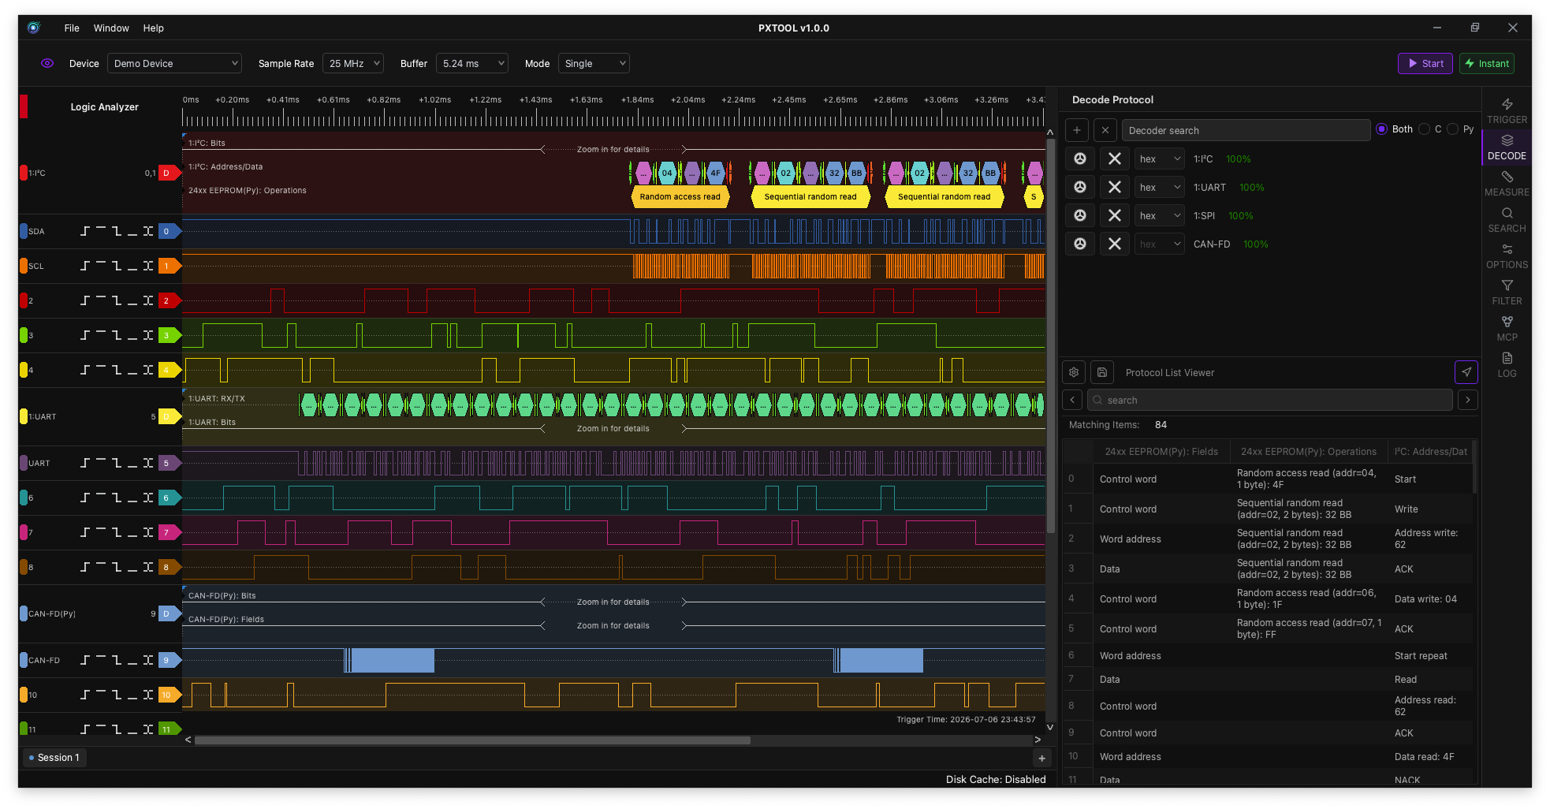Open the Mode dropdown
Viewport: 1550px width, 809px height.
(594, 63)
